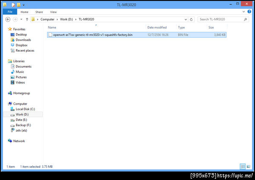The image size is (255, 180).
Task: Go up one folder level
Action: [27, 19]
